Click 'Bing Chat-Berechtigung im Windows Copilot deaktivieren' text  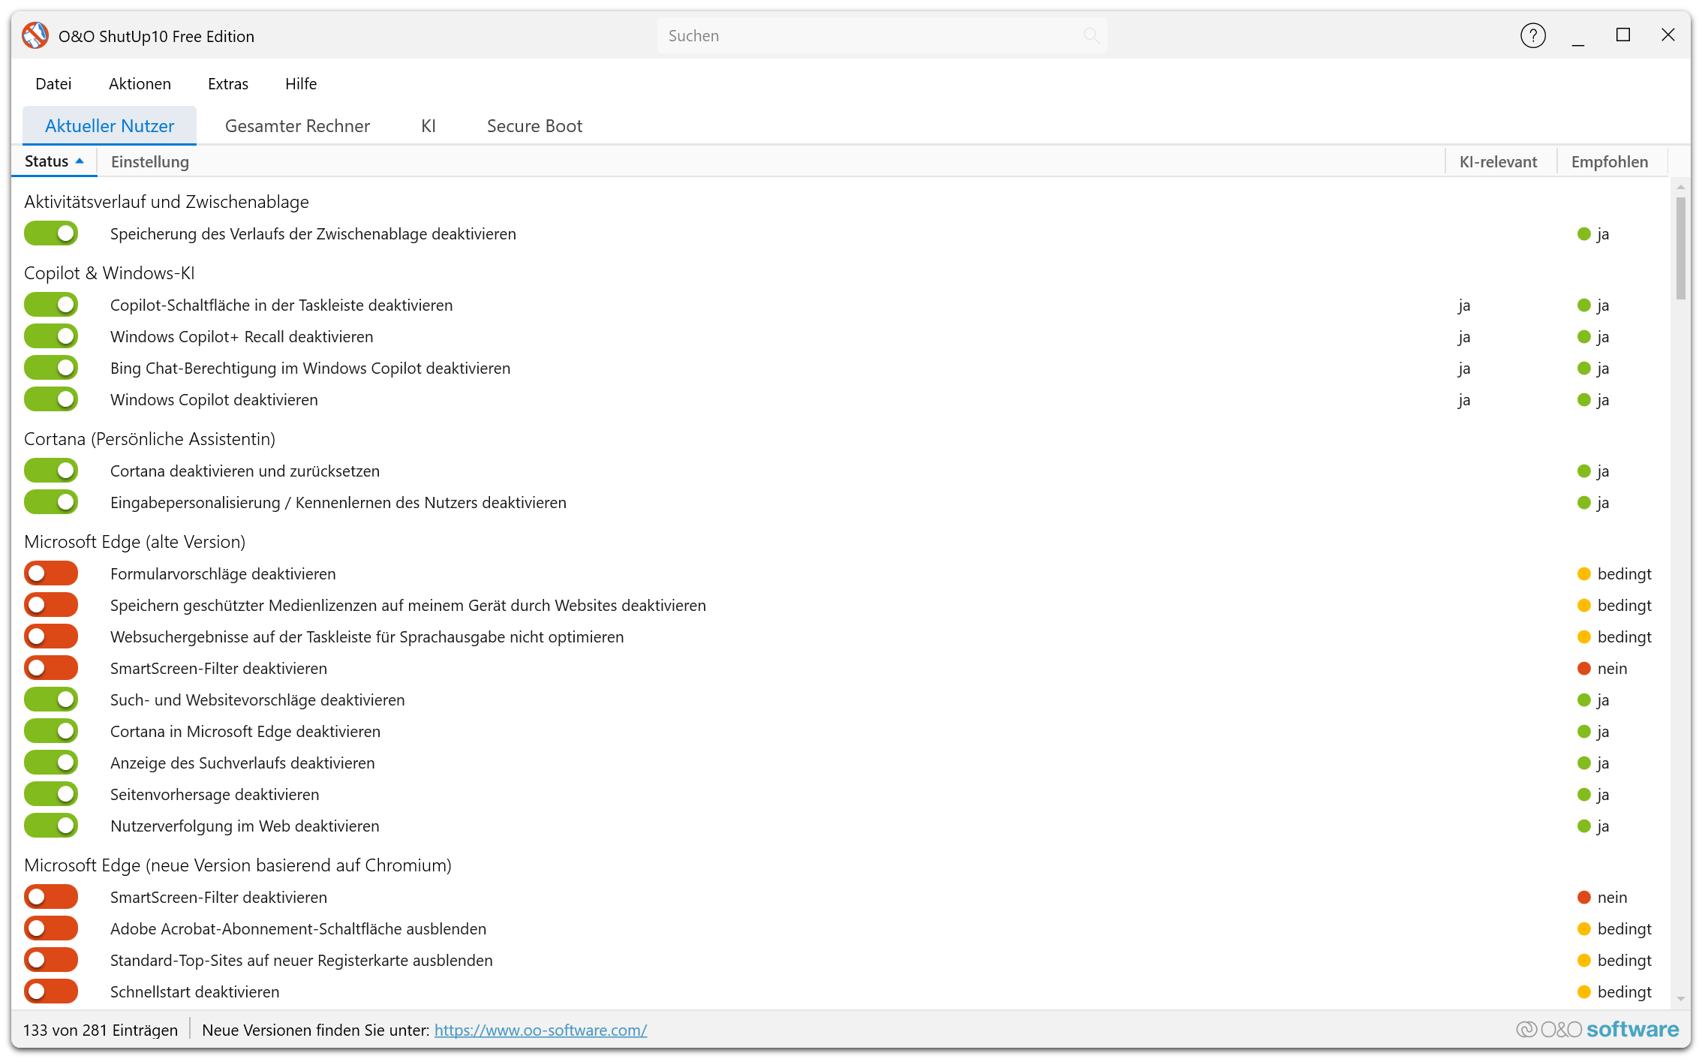point(310,368)
